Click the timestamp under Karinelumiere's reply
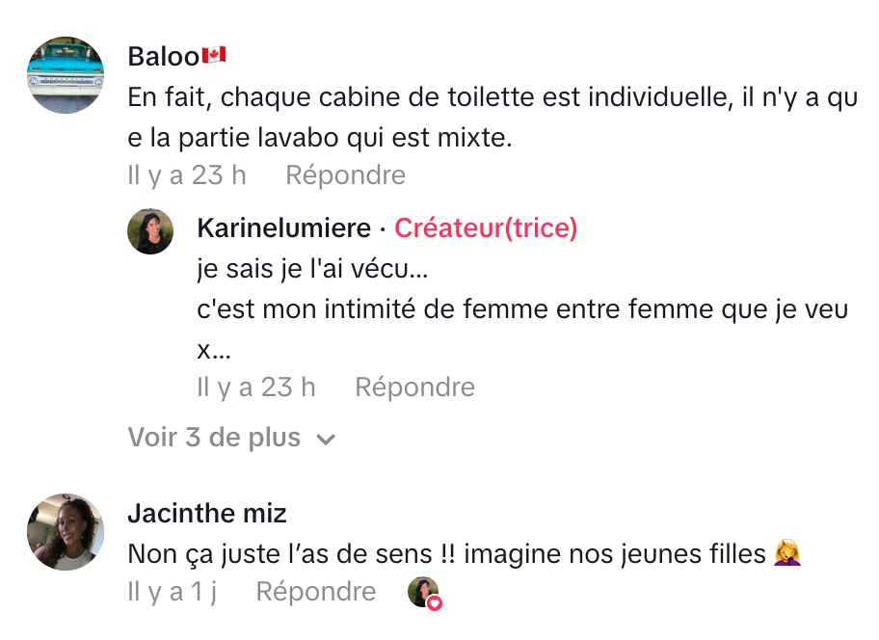This screenshot has height=640, width=879. point(256,387)
